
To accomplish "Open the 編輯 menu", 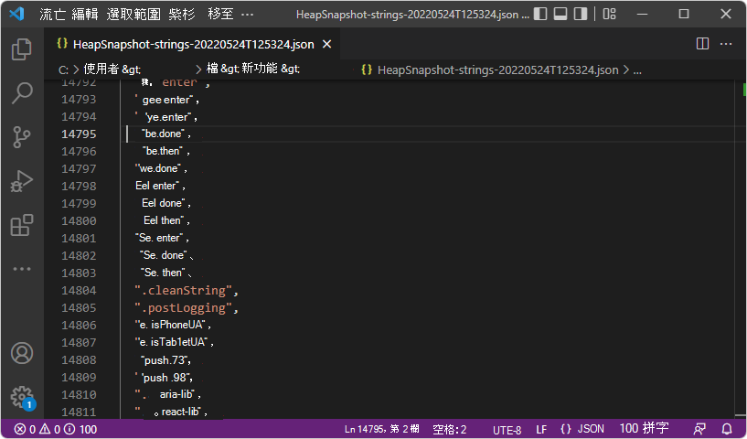I will 85,15.
